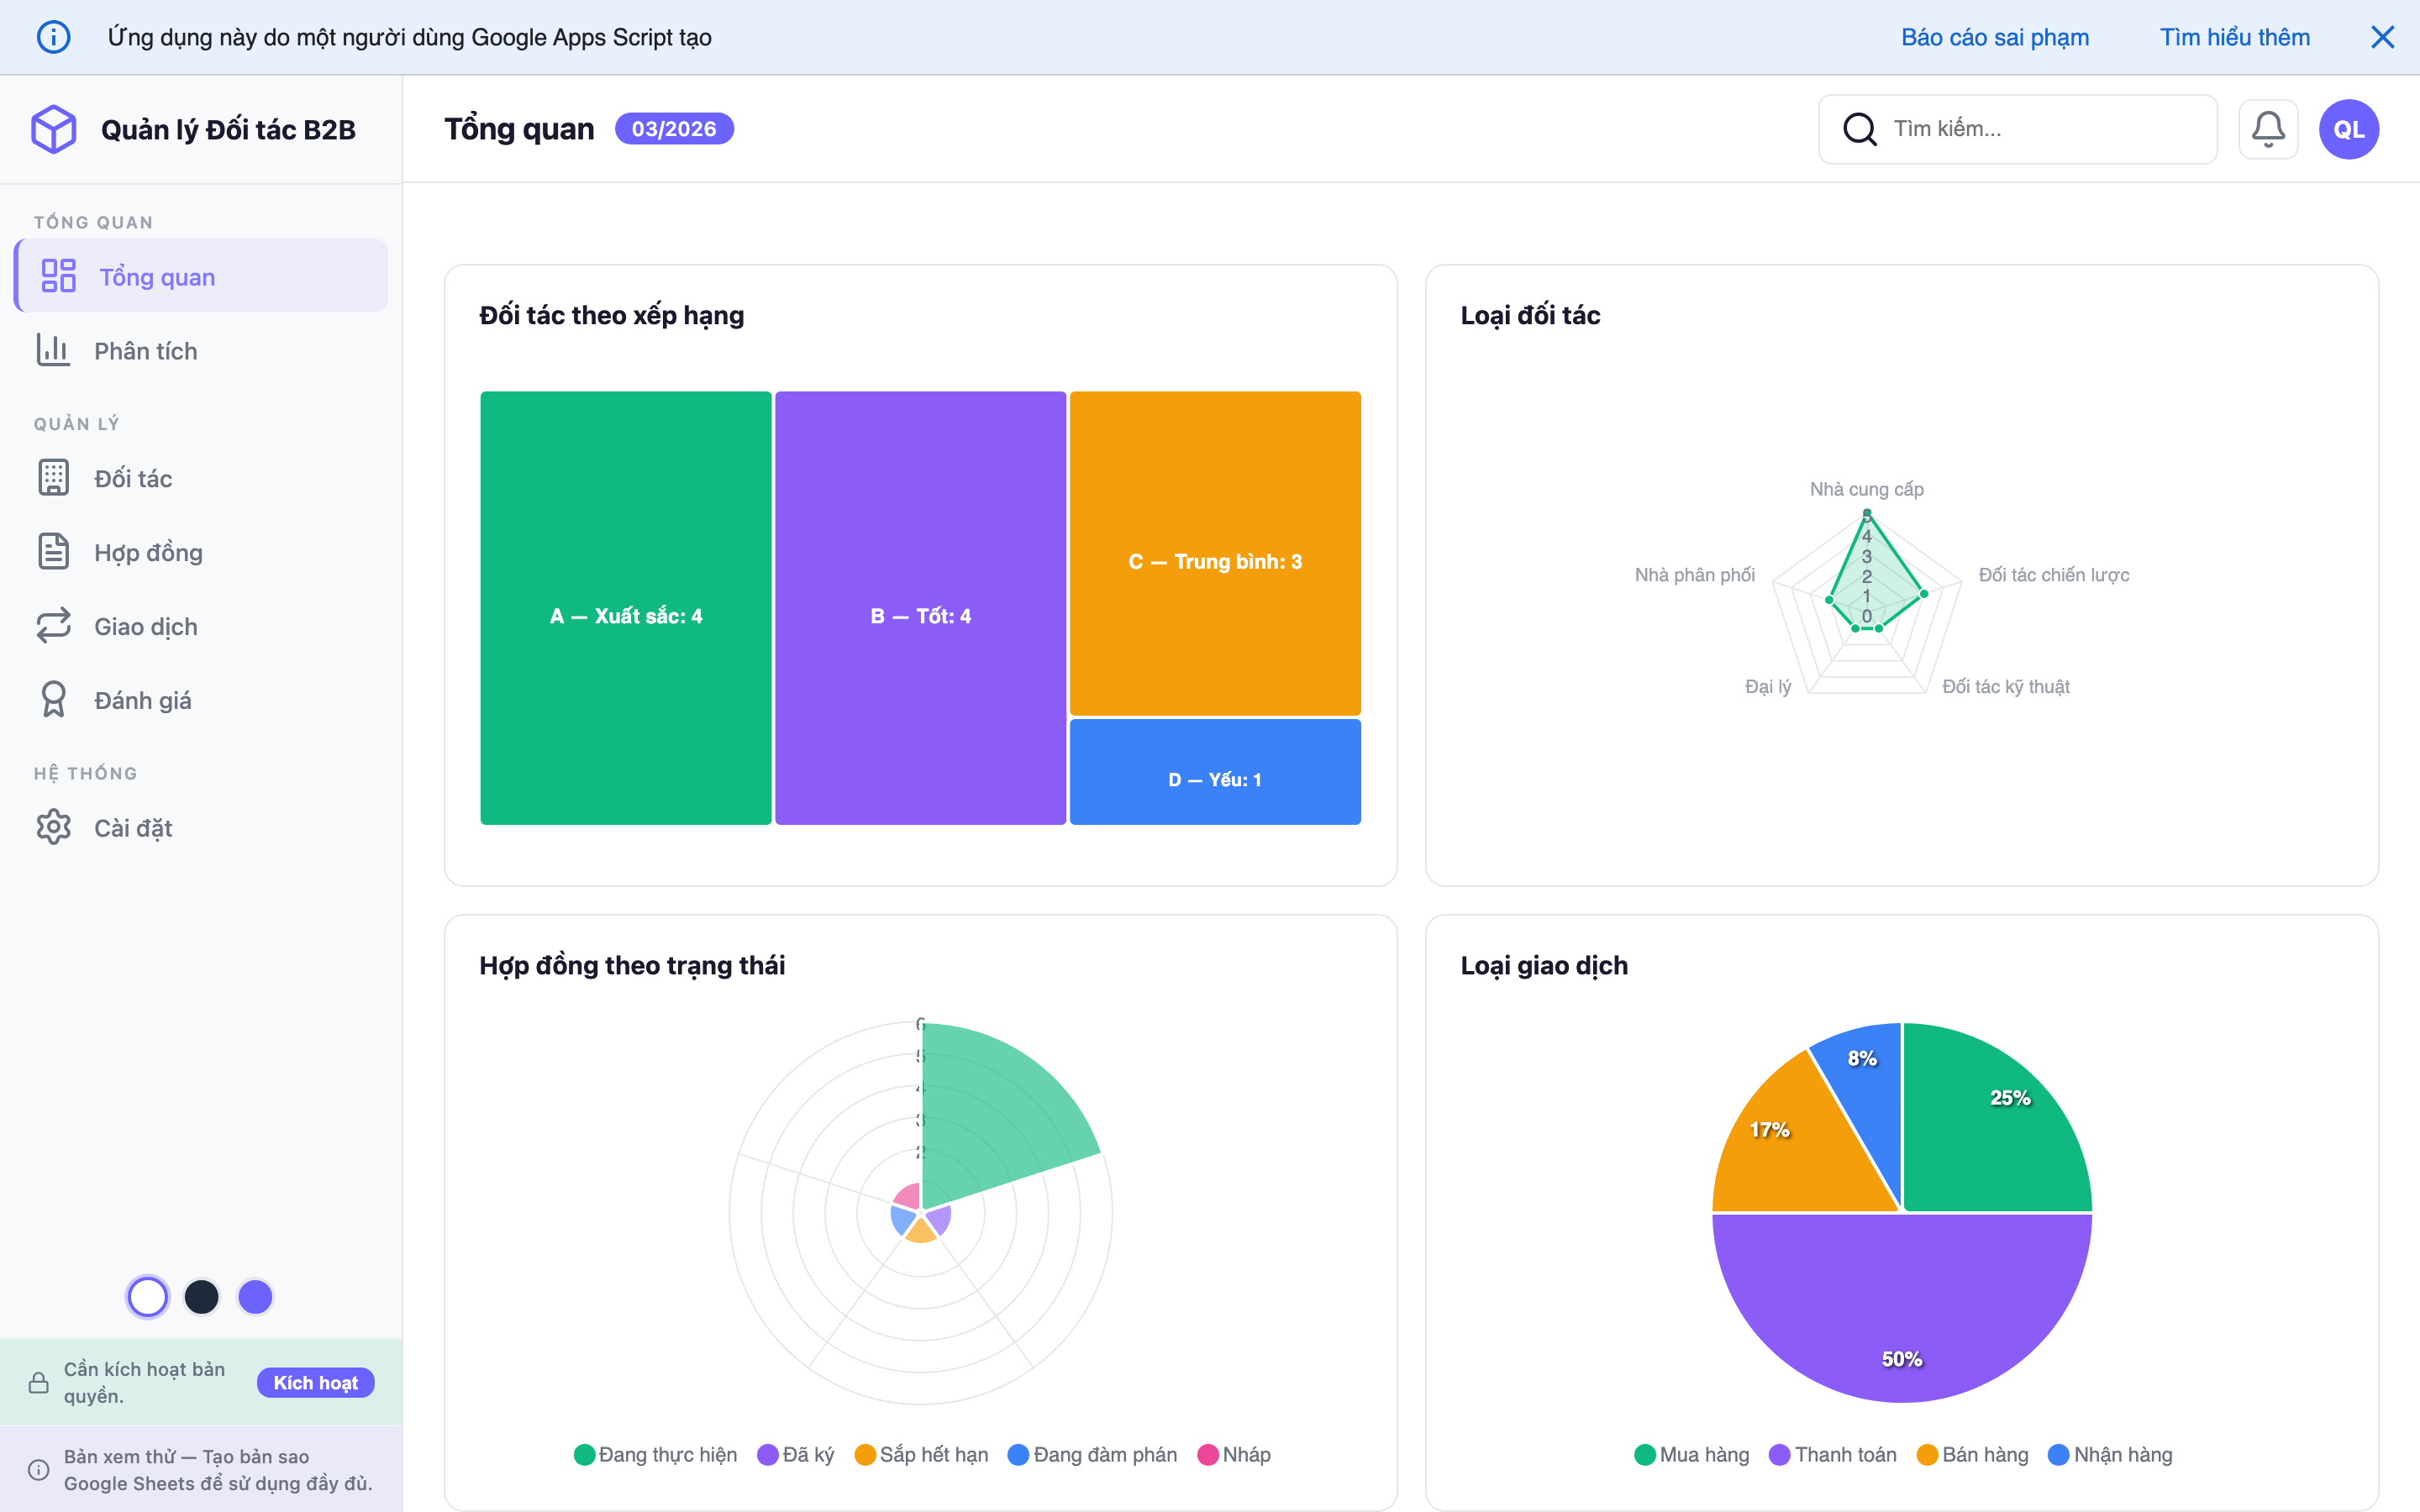Open Đối tác building icon
Image resolution: width=2420 pixels, height=1512 pixels.
click(x=54, y=478)
